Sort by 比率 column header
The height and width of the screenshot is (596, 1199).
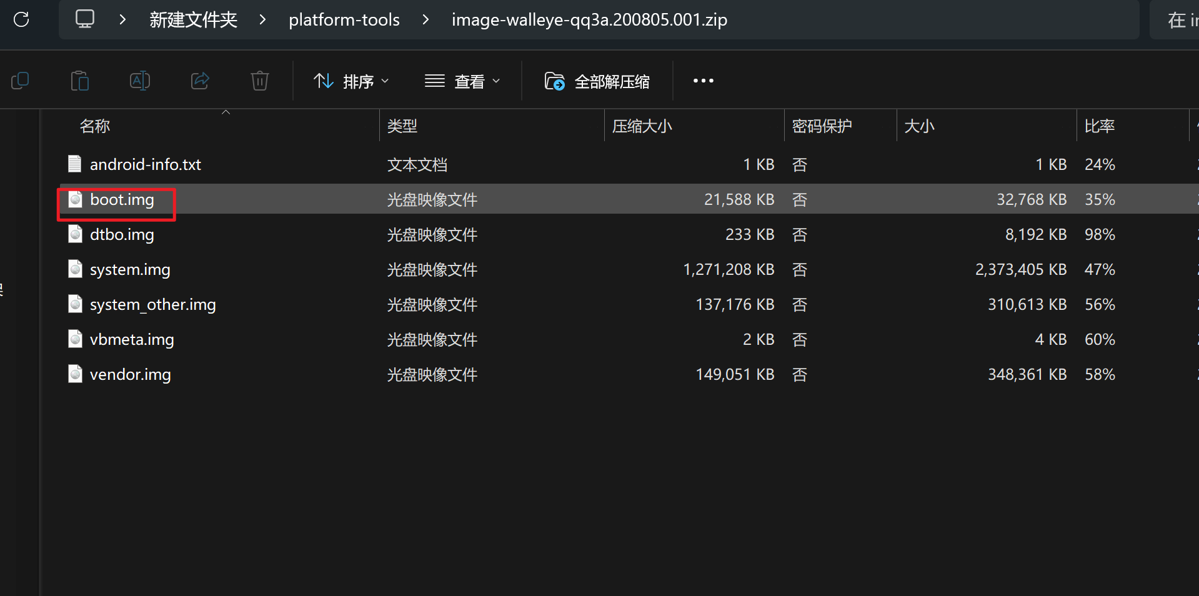tap(1100, 126)
